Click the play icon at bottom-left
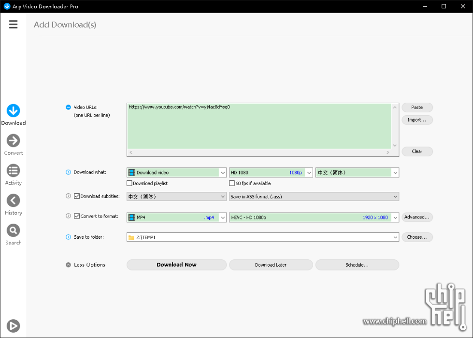Viewport: 473px width, 338px height. pyautogui.click(x=13, y=326)
